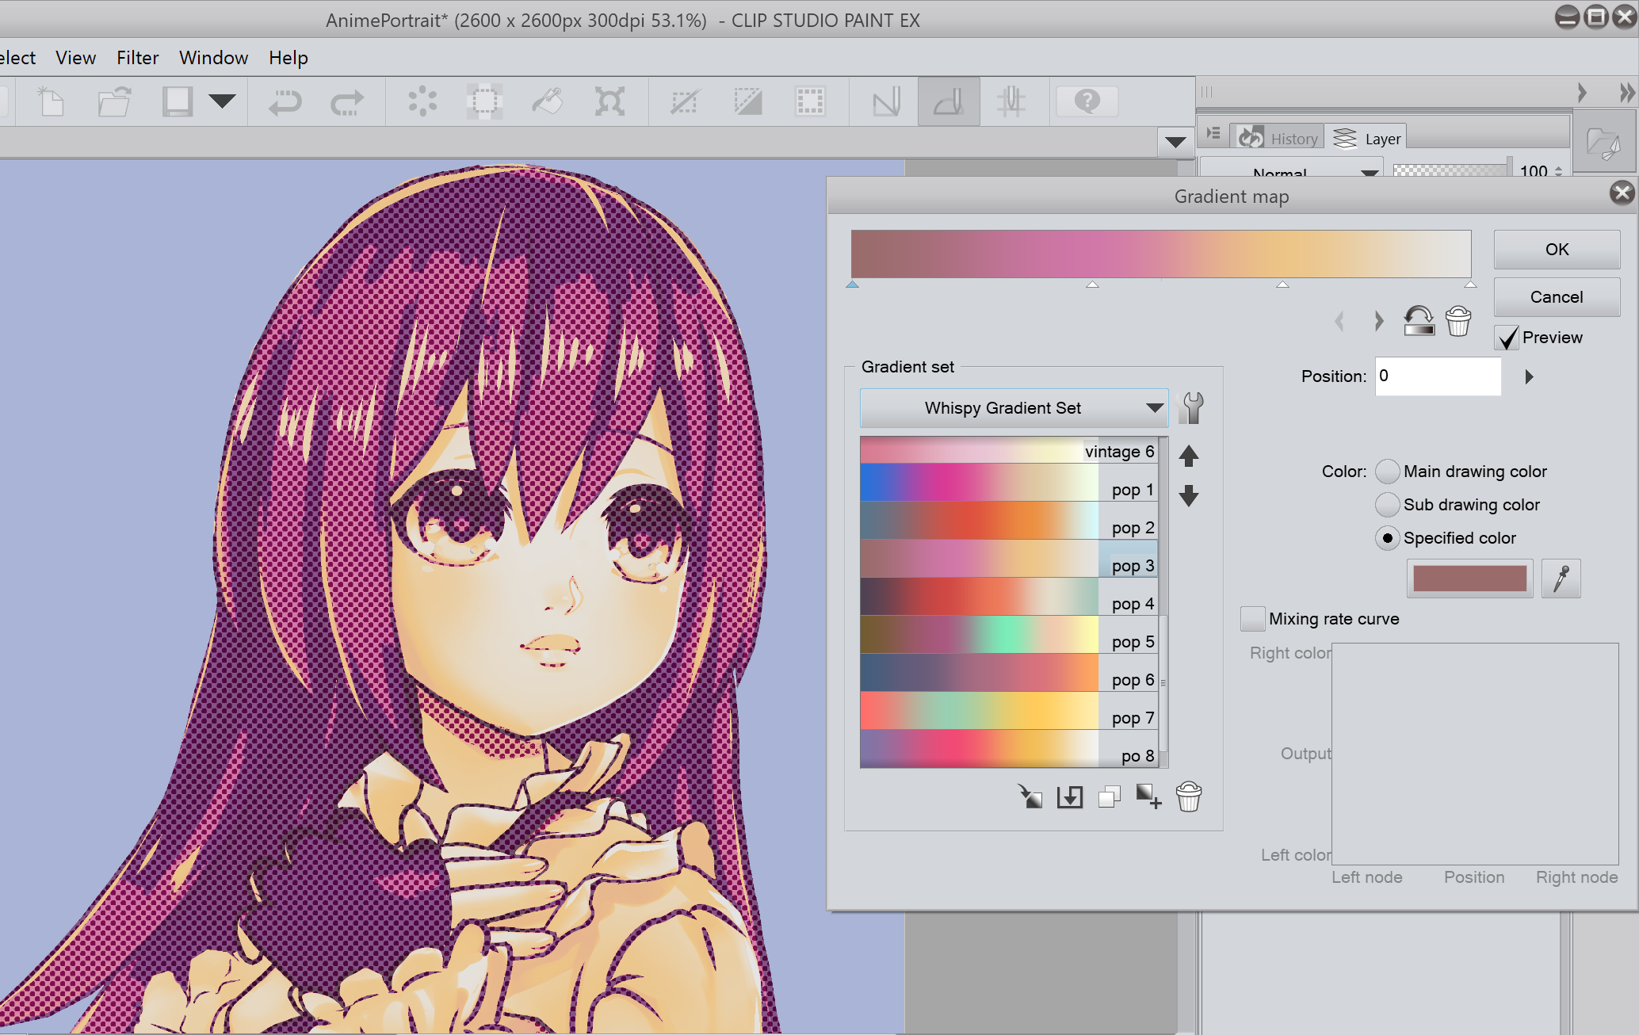
Task: Select the Main drawing color radio button
Action: coord(1386,471)
